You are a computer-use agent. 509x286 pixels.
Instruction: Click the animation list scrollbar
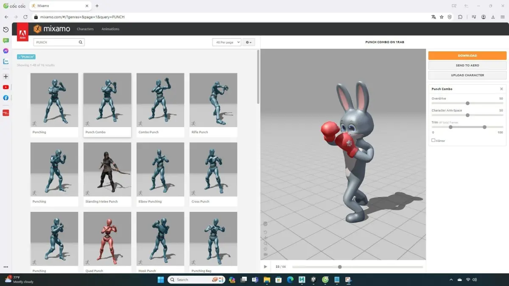point(258,77)
